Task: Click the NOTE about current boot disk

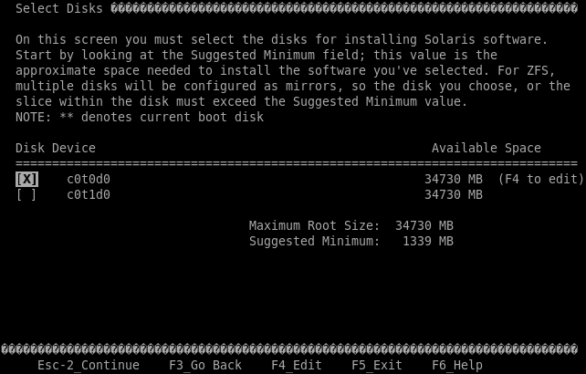Action: 140,118
